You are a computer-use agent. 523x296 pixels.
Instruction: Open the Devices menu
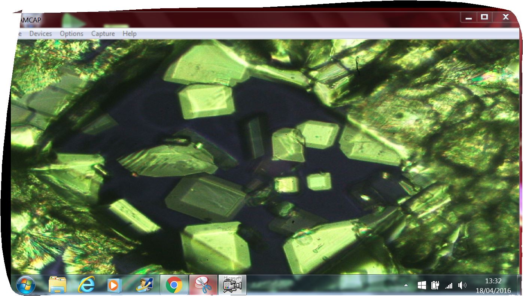pyautogui.click(x=40, y=34)
